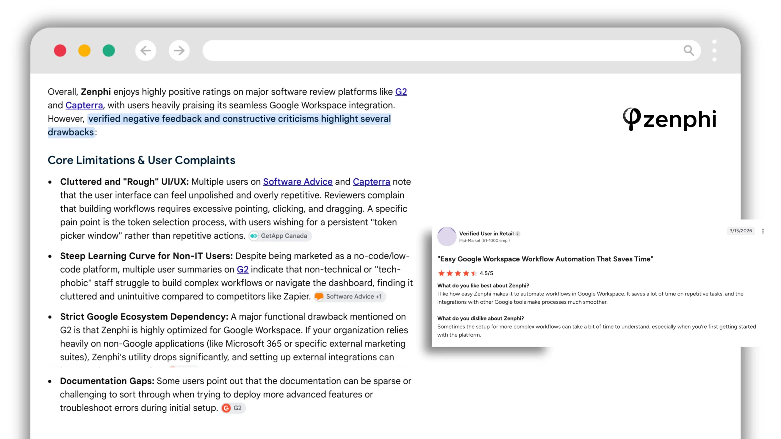
Task: Click the yellow window control dot
Action: pos(84,50)
